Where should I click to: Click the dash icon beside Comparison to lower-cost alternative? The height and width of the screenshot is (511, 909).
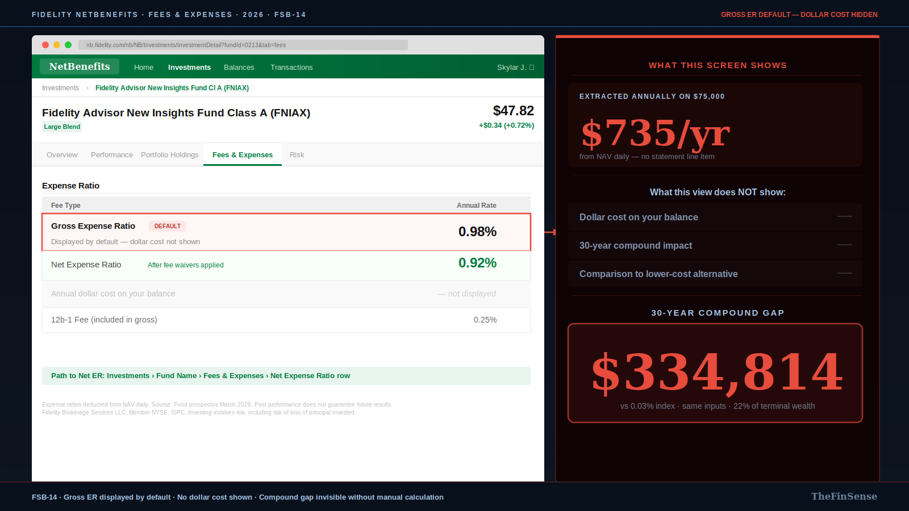coord(845,273)
